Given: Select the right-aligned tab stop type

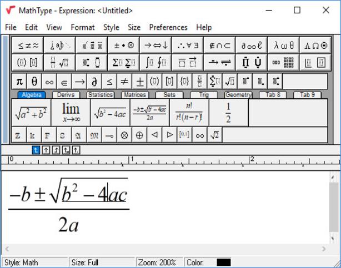Looking at the screenshot, I should pyautogui.click(x=56, y=150).
